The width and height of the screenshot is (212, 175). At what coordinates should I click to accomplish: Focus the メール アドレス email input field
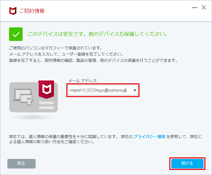(103, 90)
